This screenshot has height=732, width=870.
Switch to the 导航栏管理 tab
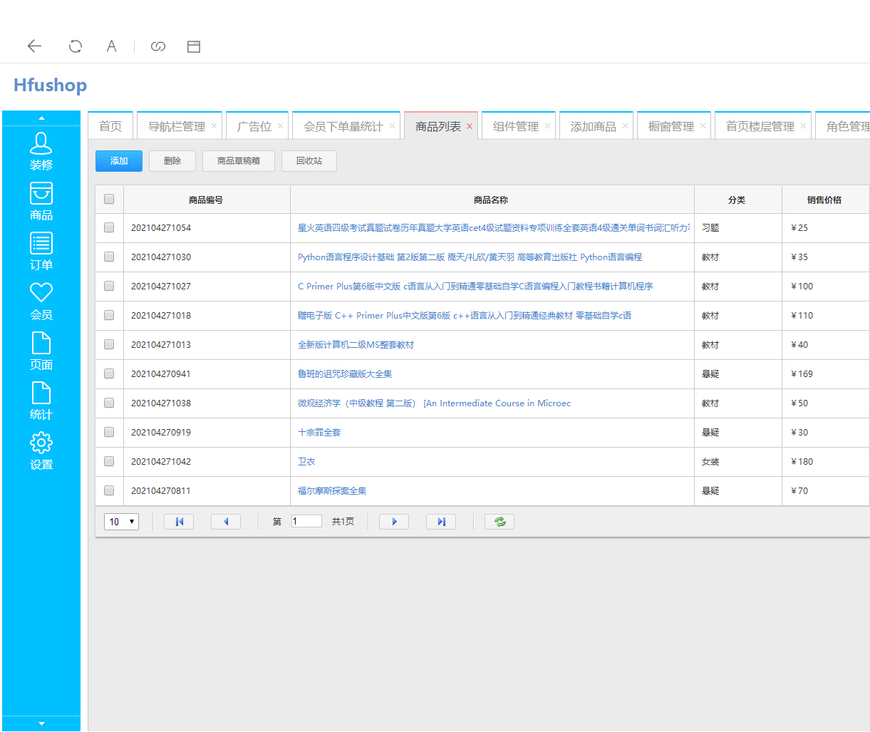[176, 126]
